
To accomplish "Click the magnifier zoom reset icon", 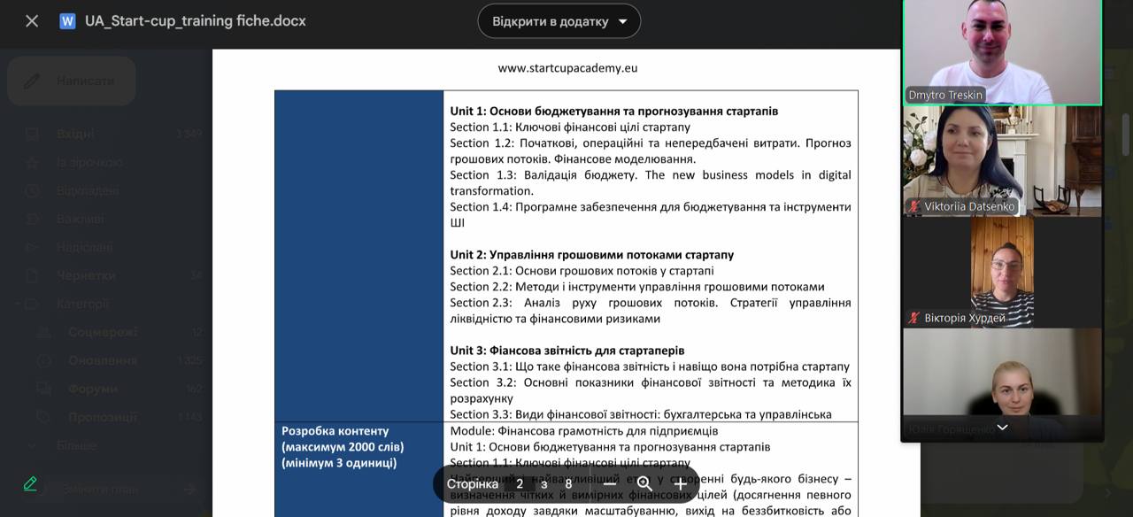I will pyautogui.click(x=644, y=483).
